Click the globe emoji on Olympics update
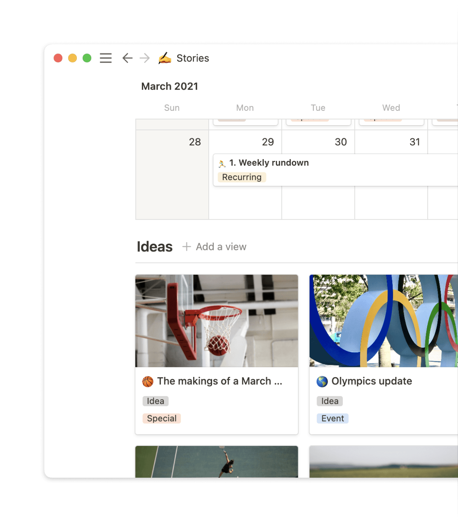This screenshot has height=522, width=458. tap(322, 381)
